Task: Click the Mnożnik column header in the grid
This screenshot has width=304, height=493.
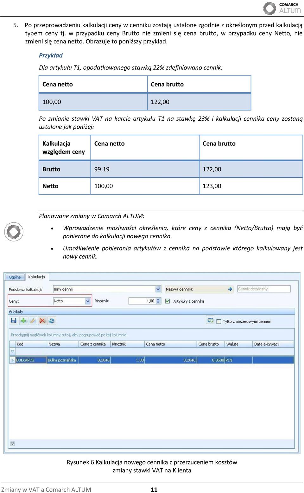Action: (128, 344)
